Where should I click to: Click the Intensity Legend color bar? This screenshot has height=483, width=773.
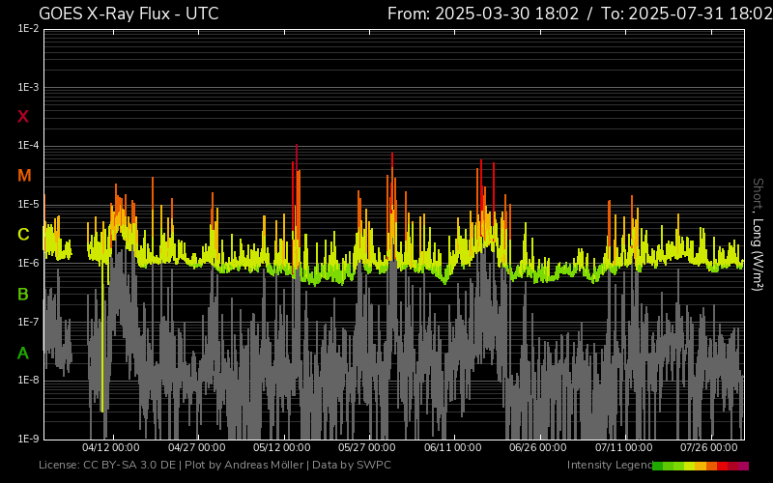coord(701,466)
